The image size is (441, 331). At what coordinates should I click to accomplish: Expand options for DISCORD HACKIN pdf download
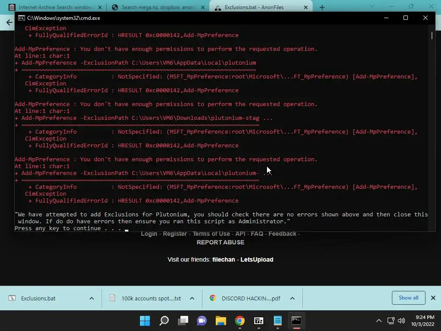coord(292,298)
